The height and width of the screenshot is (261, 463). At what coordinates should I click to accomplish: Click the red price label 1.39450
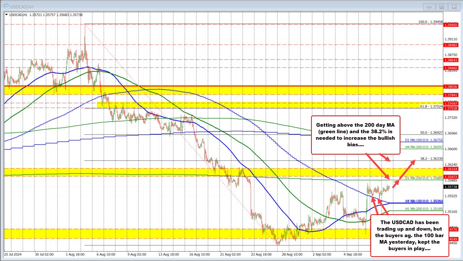[450, 25]
